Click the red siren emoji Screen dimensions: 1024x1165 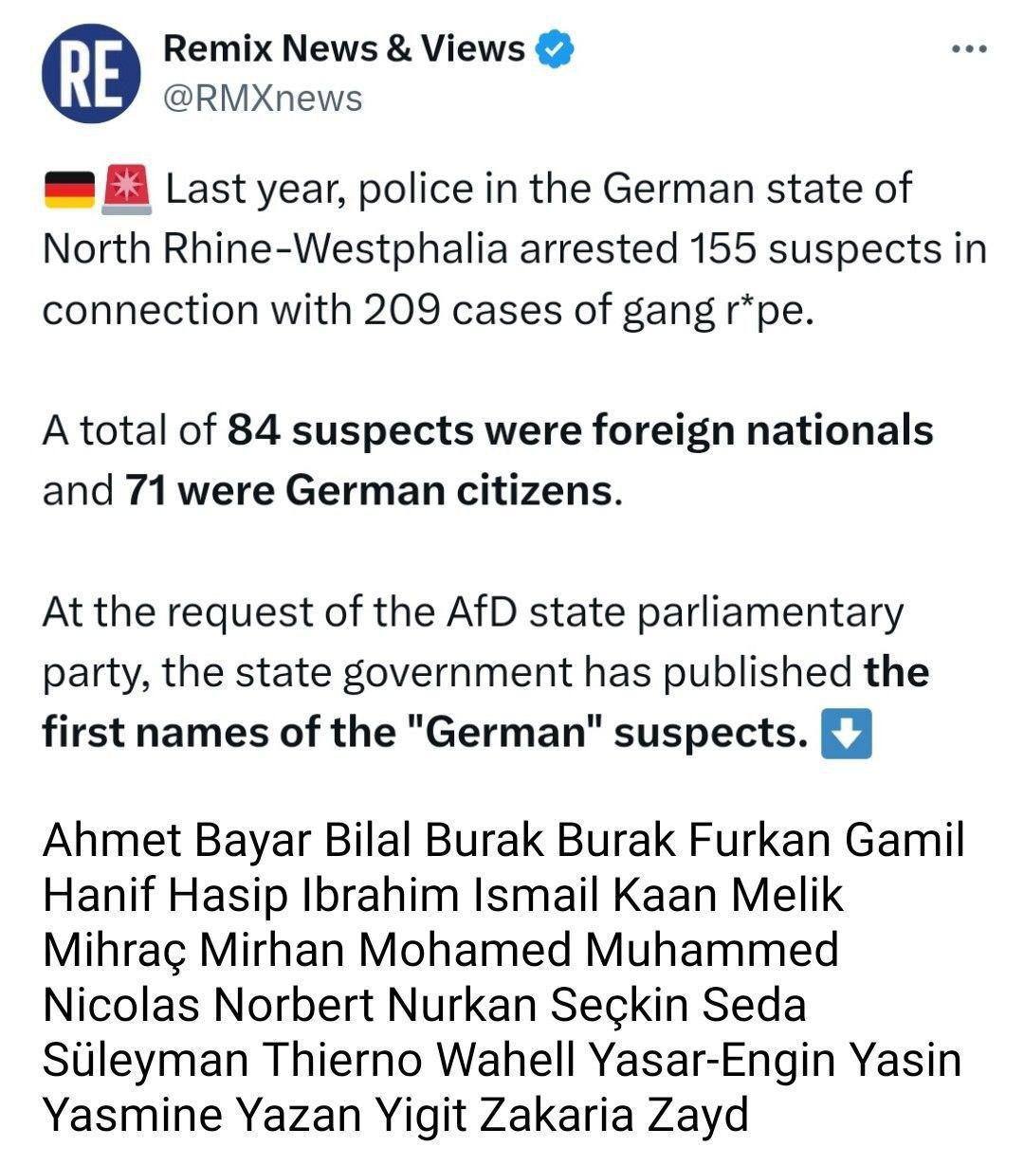pos(126,189)
